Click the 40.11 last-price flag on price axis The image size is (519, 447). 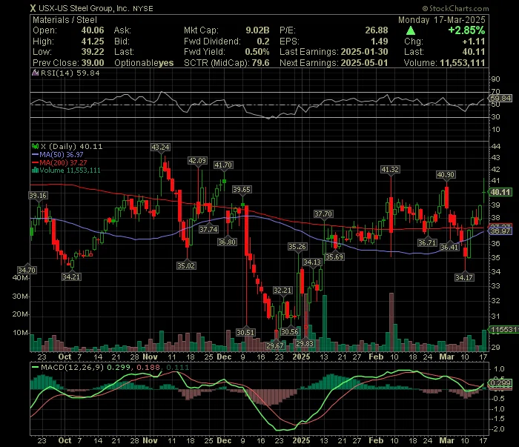click(x=500, y=192)
